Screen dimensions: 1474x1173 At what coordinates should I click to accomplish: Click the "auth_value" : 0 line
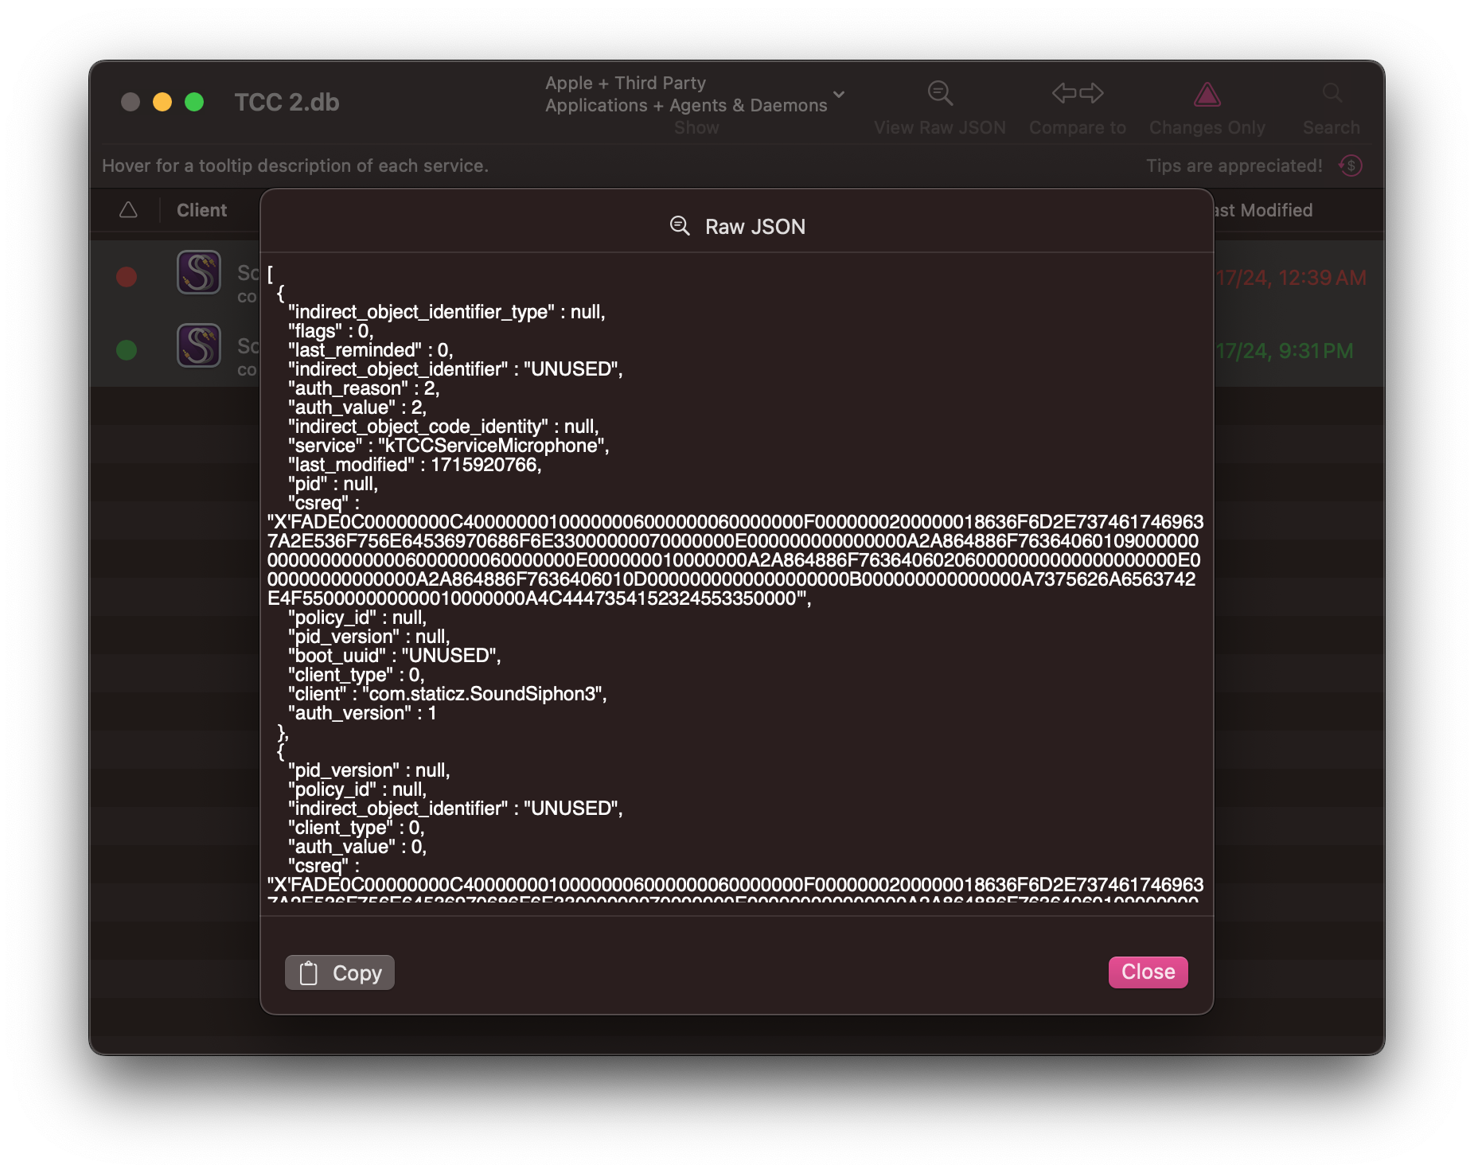pos(357,847)
